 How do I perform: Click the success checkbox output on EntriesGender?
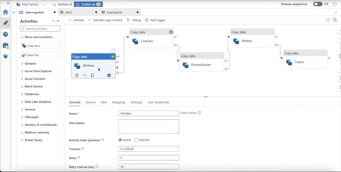click(226, 61)
